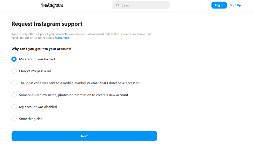
Task: Click the 'Request Instagram support' heading
Action: pyautogui.click(x=47, y=24)
